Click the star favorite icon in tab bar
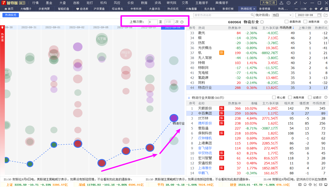This screenshot has width=329, height=187. tap(316, 9)
